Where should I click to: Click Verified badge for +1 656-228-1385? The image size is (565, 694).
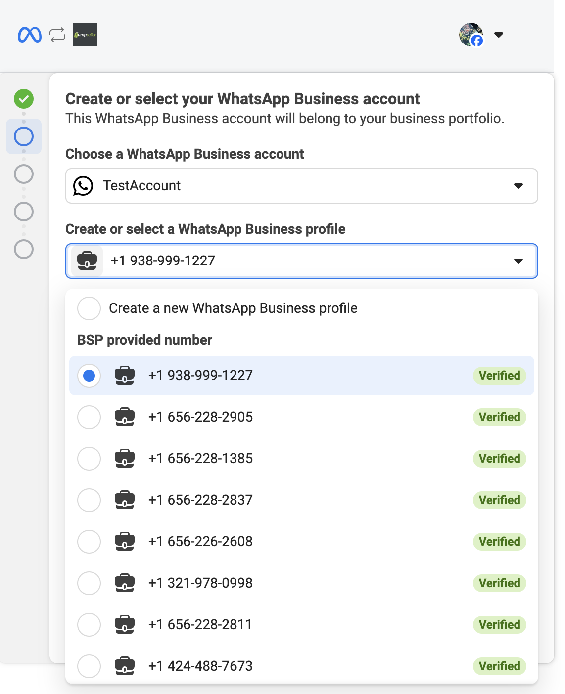point(500,459)
